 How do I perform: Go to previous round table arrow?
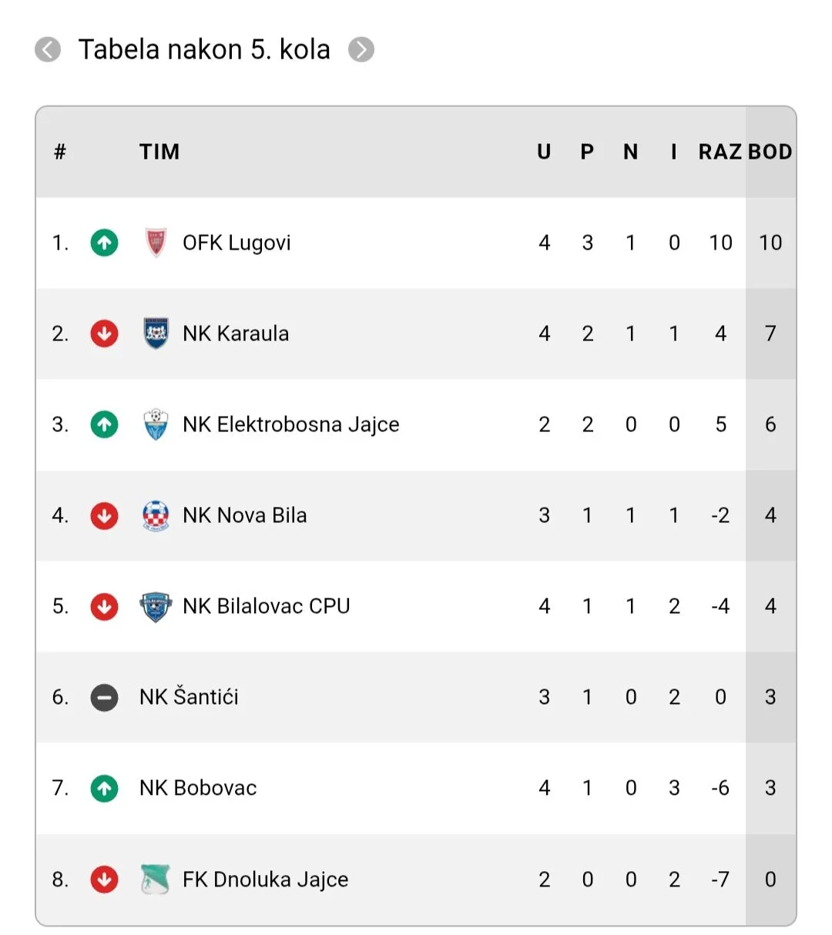click(x=48, y=50)
